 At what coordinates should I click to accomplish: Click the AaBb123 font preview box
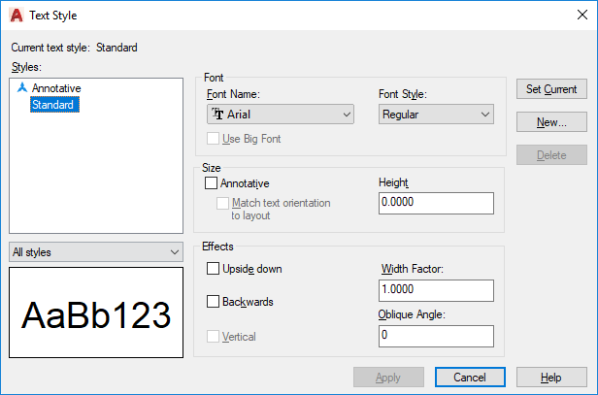click(x=96, y=313)
